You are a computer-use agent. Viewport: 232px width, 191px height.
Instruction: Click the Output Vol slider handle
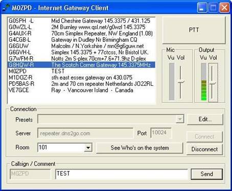(x=213, y=83)
